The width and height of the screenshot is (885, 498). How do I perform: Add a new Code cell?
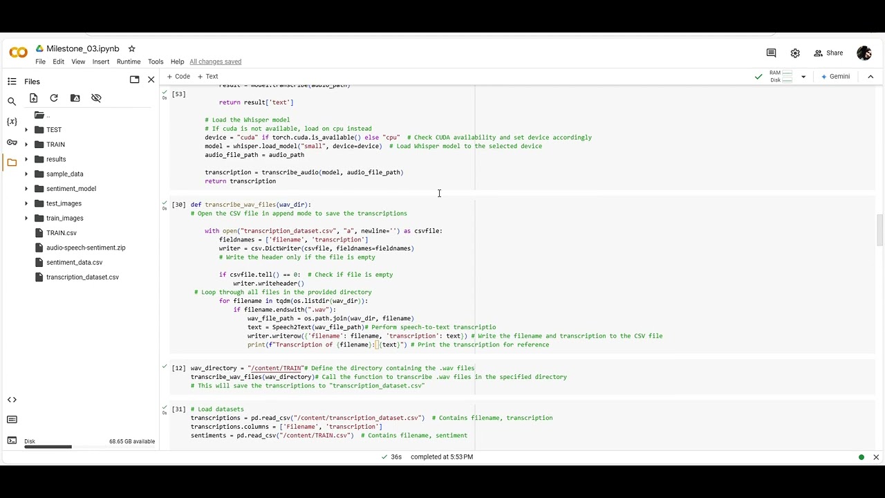point(178,77)
